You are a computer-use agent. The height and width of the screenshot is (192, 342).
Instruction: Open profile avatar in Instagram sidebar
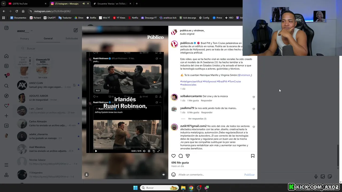click(x=6, y=135)
